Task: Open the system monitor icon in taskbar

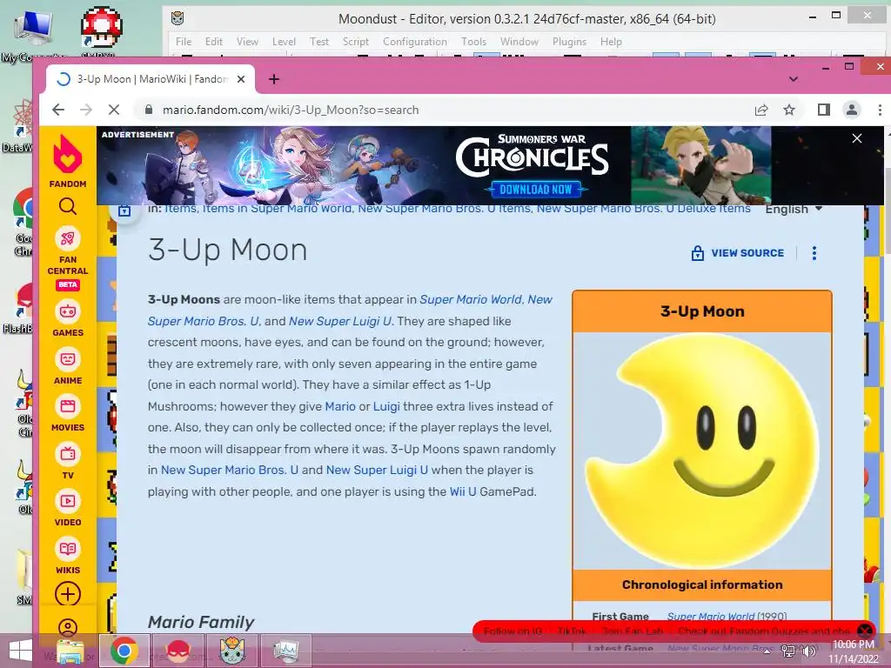Action: 285,651
